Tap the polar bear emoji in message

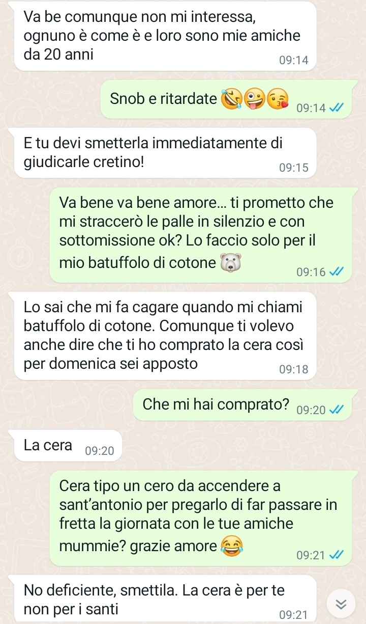click(229, 263)
